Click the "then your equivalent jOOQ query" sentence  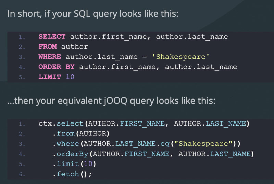pyautogui.click(x=111, y=102)
